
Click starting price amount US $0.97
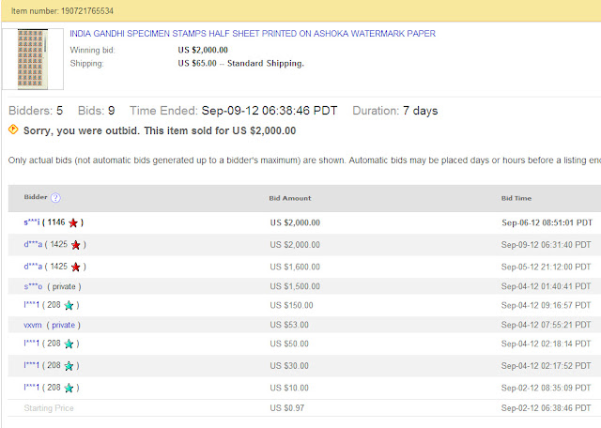coord(287,408)
